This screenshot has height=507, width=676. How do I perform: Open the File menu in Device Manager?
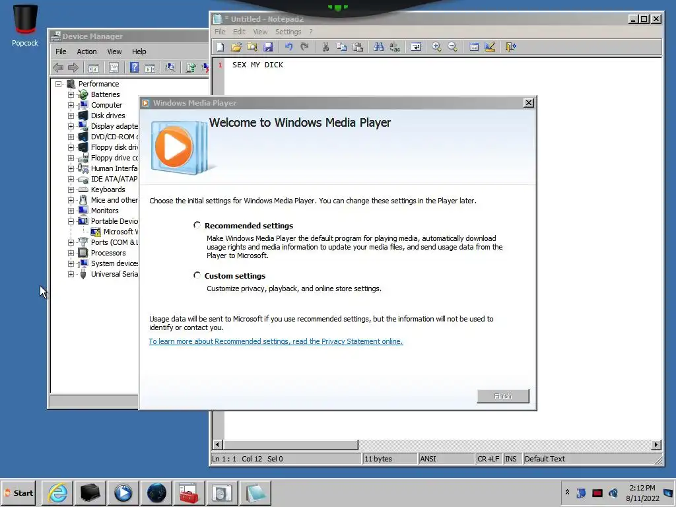61,51
